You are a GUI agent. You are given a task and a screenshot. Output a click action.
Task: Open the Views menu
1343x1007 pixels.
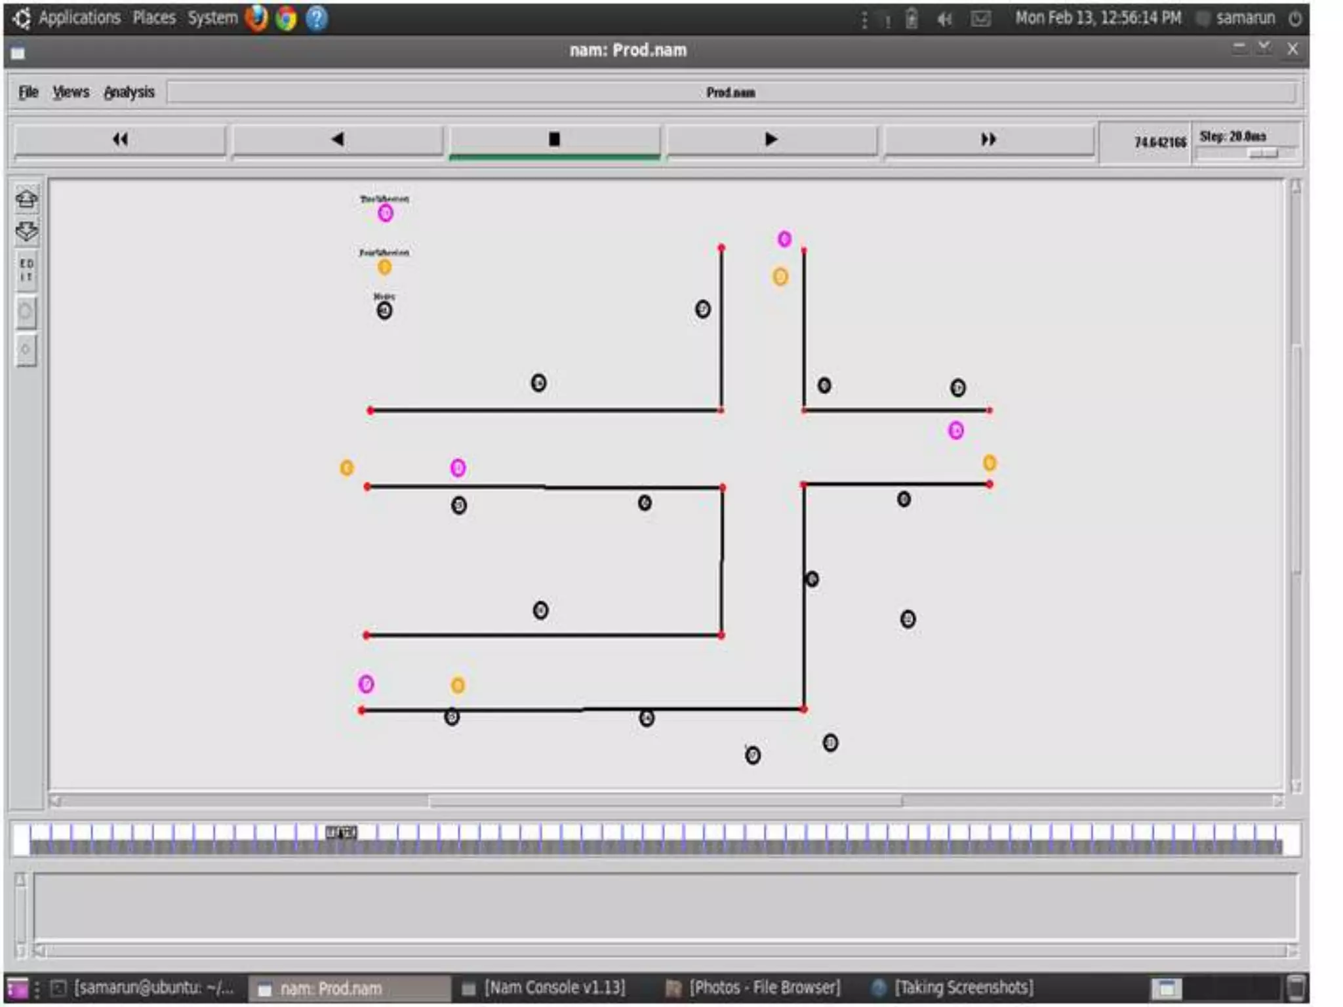(x=71, y=92)
